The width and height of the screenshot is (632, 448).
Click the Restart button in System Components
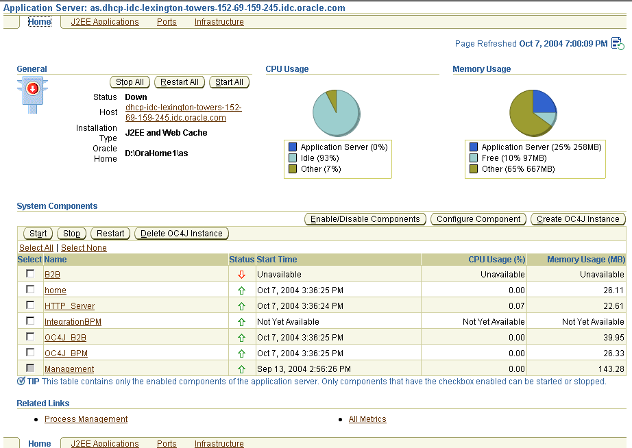(x=110, y=234)
